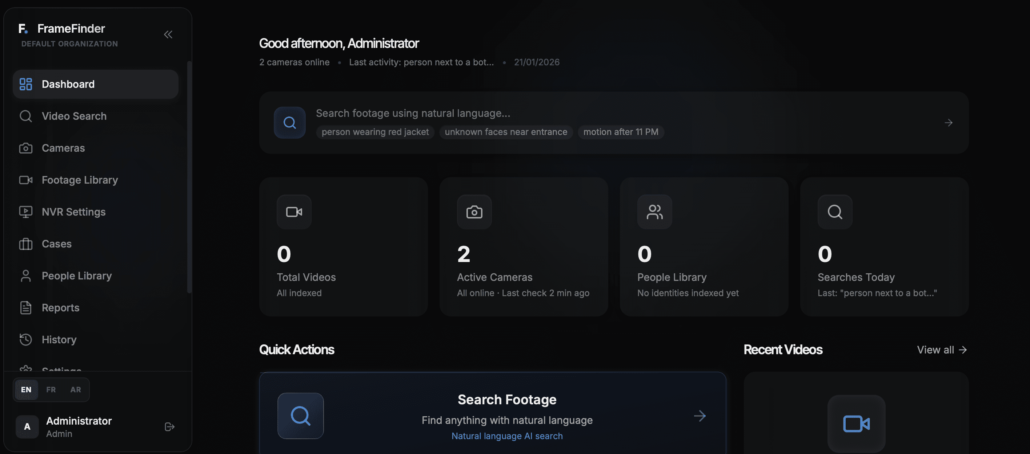1030x454 pixels.
Task: Open the History page
Action: pyautogui.click(x=59, y=340)
